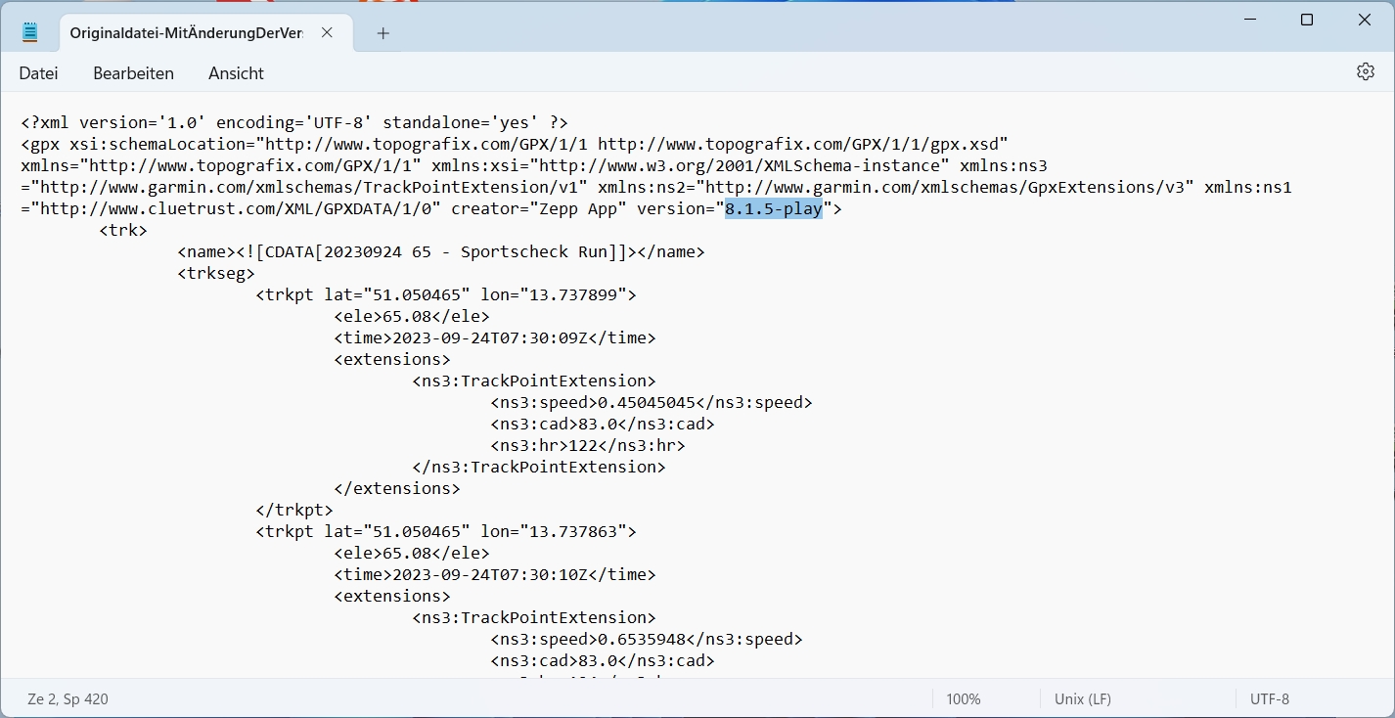Open the Bearbeiten menu
Image resolution: width=1395 pixels, height=718 pixels.
[133, 73]
